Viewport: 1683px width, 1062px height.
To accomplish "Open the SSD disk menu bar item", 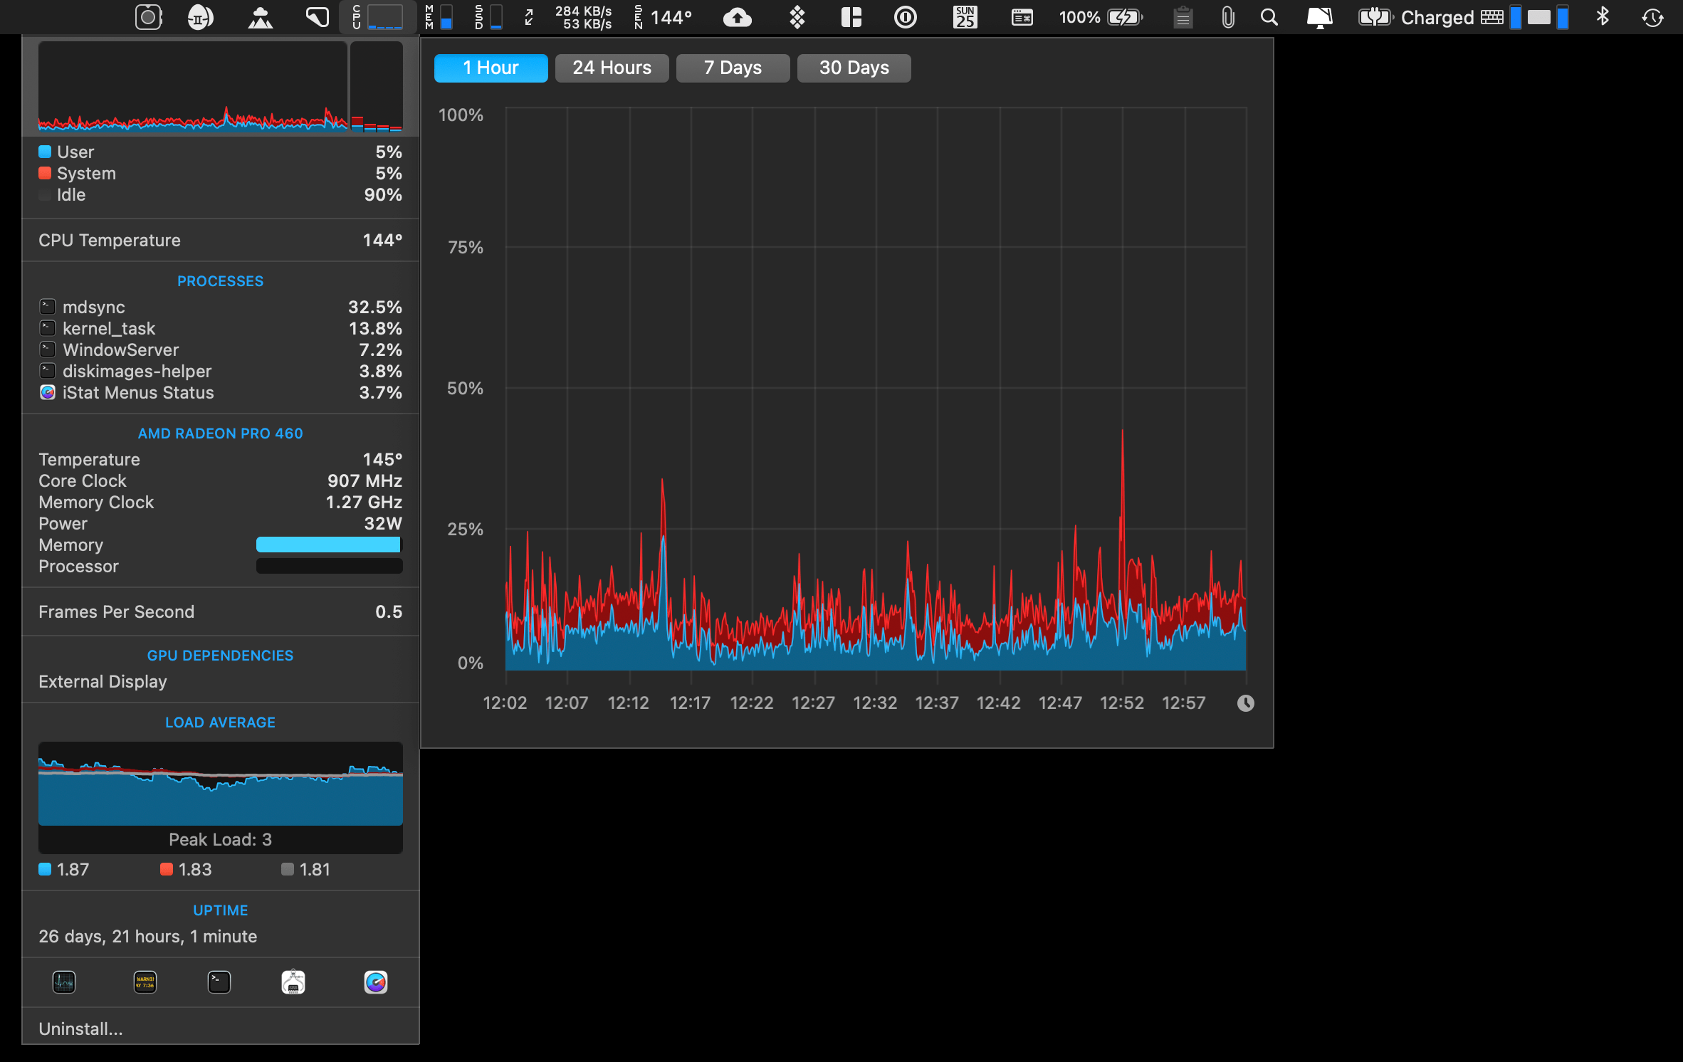I will tap(488, 17).
